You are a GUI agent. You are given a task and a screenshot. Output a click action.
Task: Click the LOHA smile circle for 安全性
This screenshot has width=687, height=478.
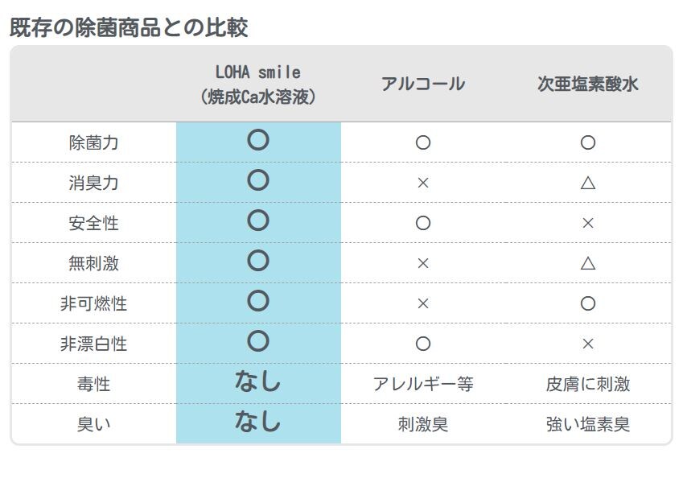(258, 221)
